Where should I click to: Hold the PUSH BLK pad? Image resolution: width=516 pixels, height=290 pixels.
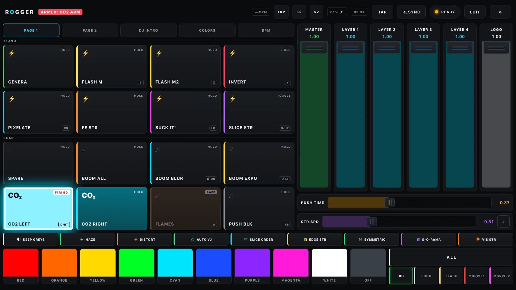coord(259,208)
